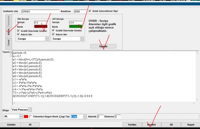Click the code editor scroll-down arrow
Viewport: 200px width, 129px height.
(197, 100)
